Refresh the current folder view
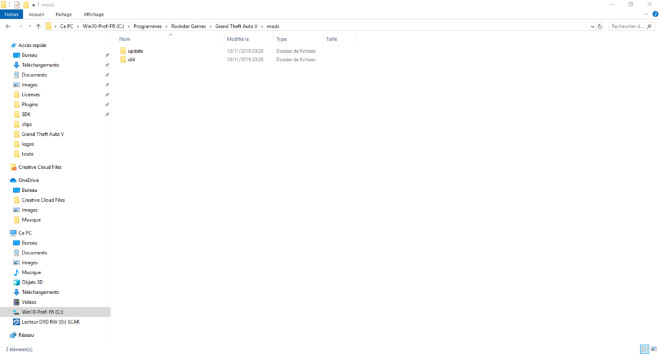Image resolution: width=660 pixels, height=354 pixels. pos(600,26)
